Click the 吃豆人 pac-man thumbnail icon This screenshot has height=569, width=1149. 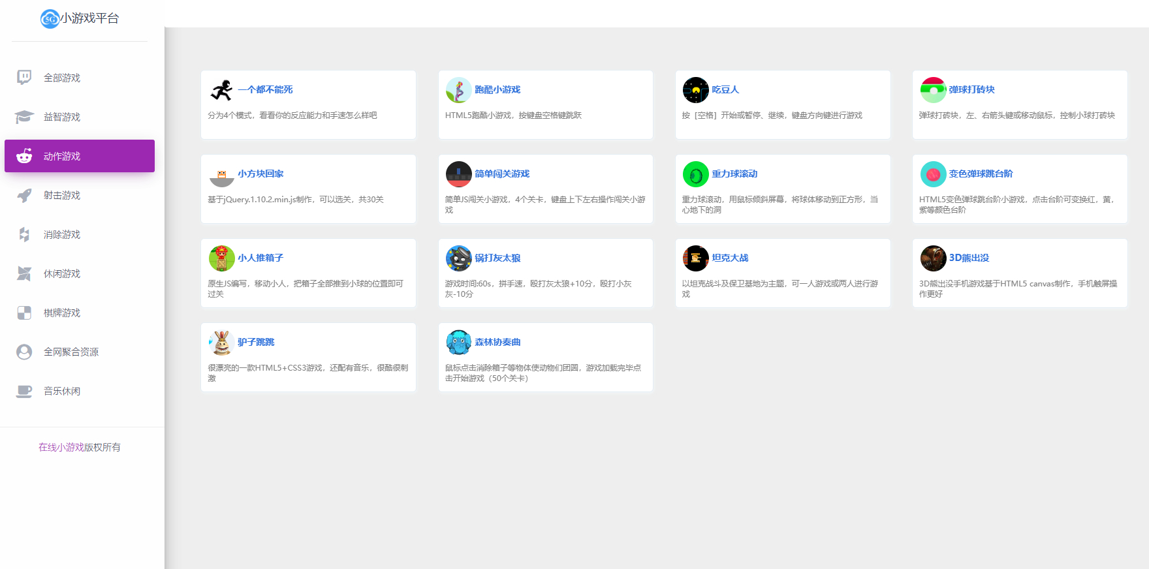[x=696, y=90]
